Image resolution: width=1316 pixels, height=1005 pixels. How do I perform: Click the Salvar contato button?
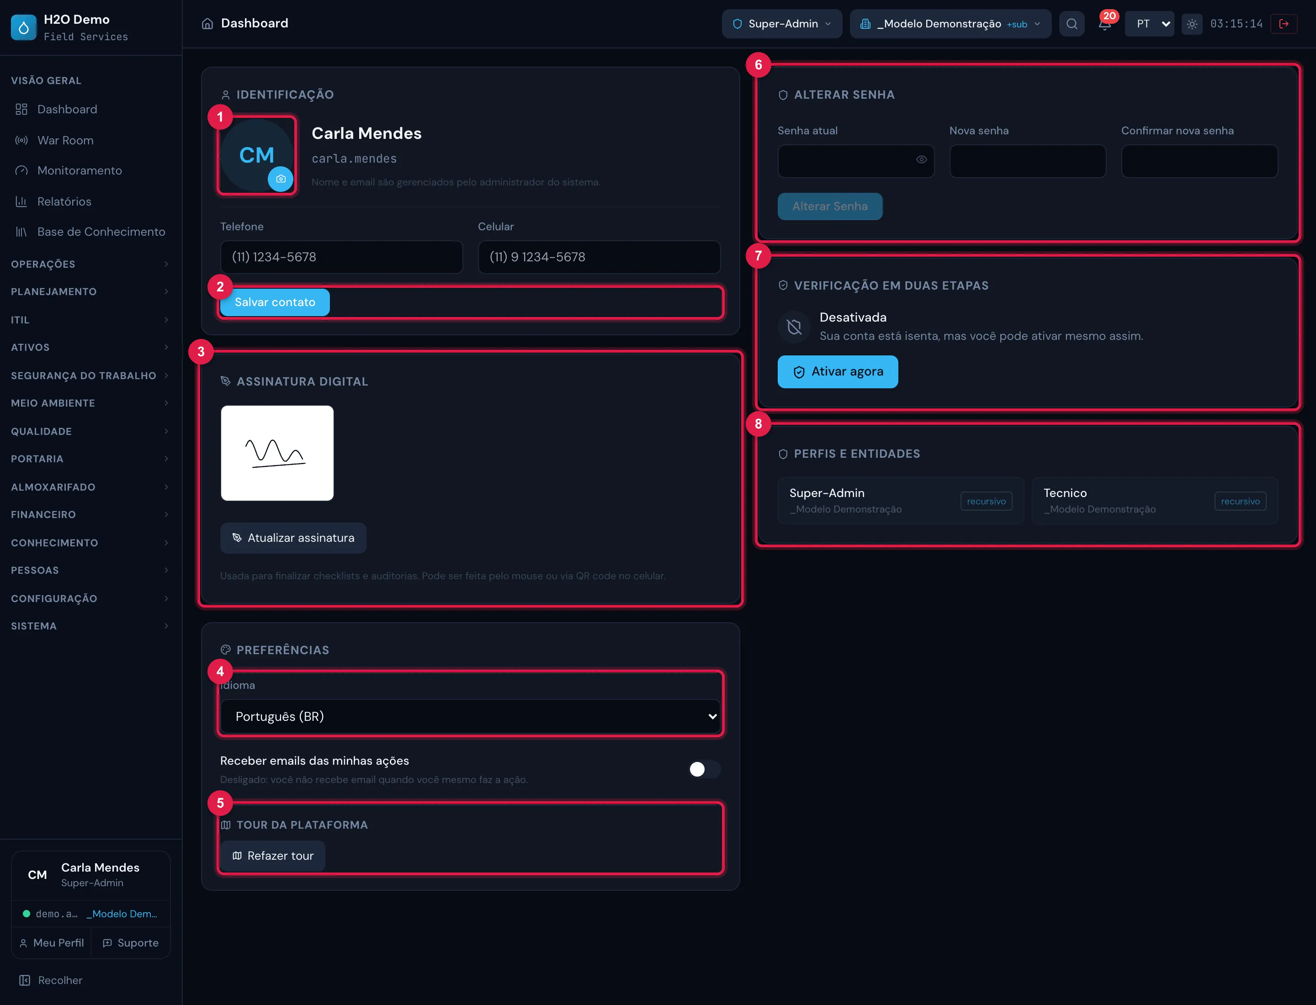[275, 302]
